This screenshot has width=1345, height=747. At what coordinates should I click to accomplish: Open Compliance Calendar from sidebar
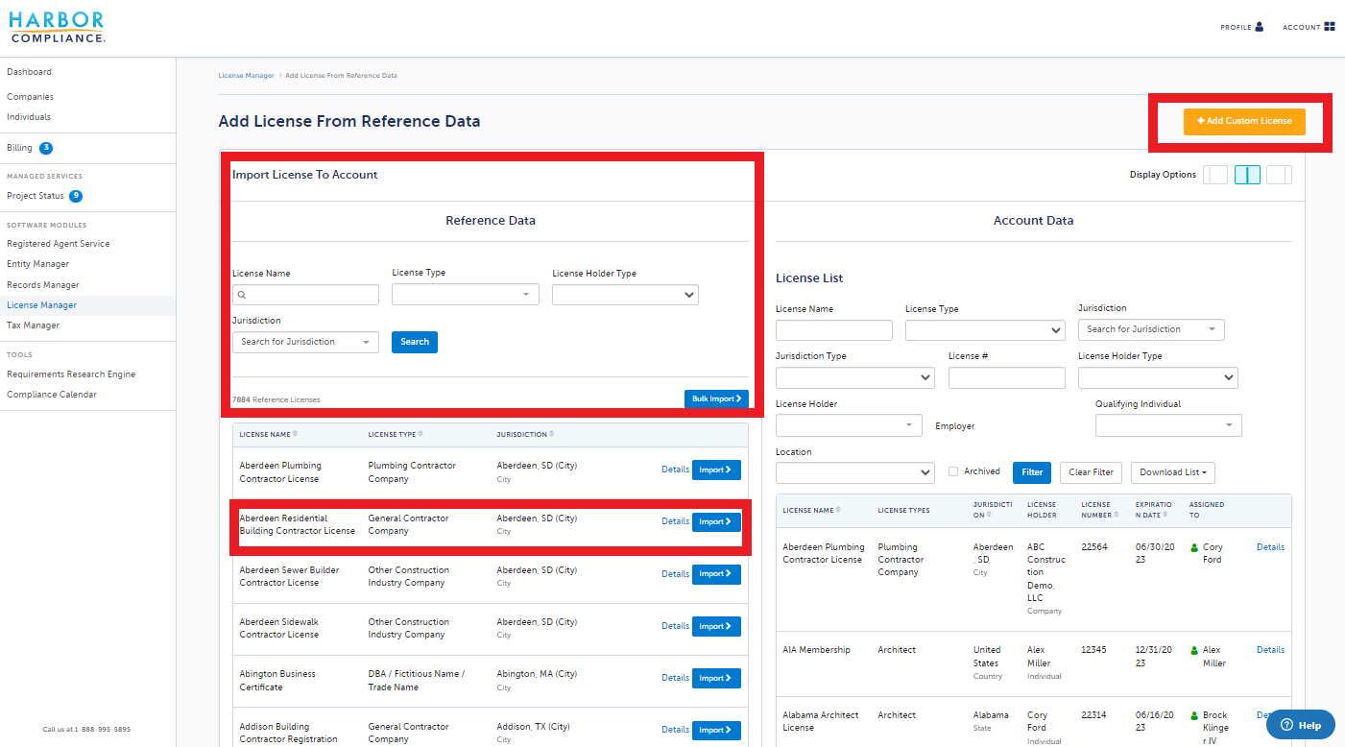click(x=52, y=395)
